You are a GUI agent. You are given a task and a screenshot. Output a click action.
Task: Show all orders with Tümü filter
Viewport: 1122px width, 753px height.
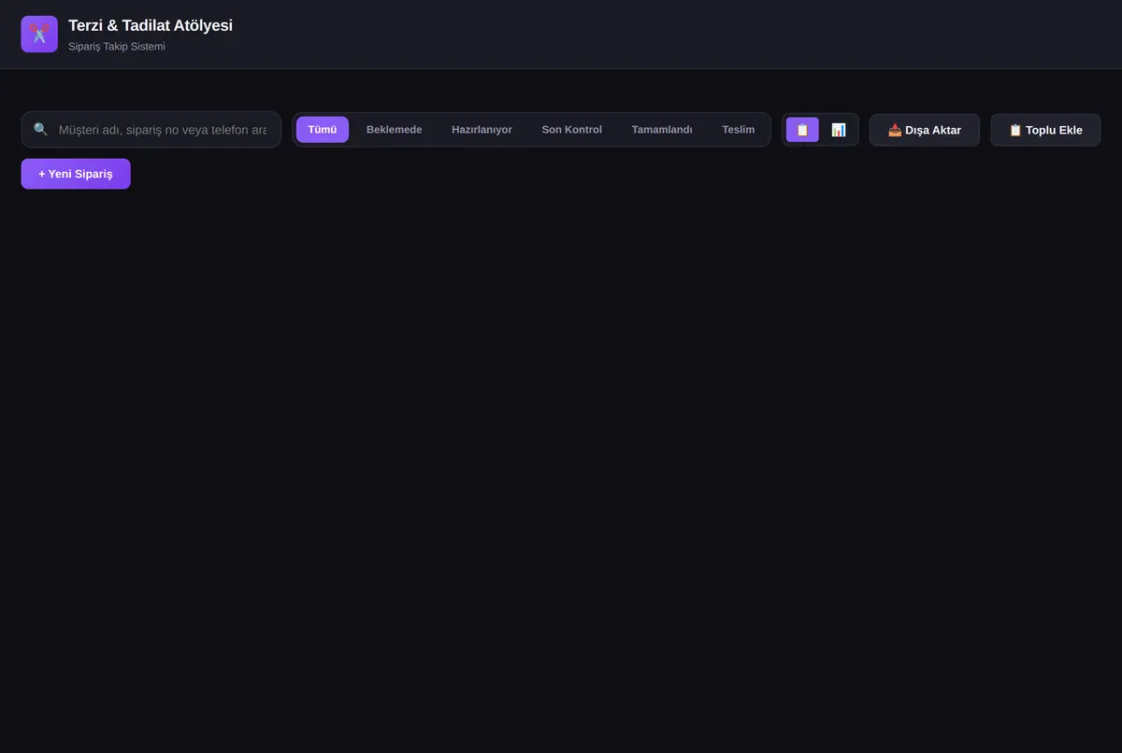[x=323, y=130]
